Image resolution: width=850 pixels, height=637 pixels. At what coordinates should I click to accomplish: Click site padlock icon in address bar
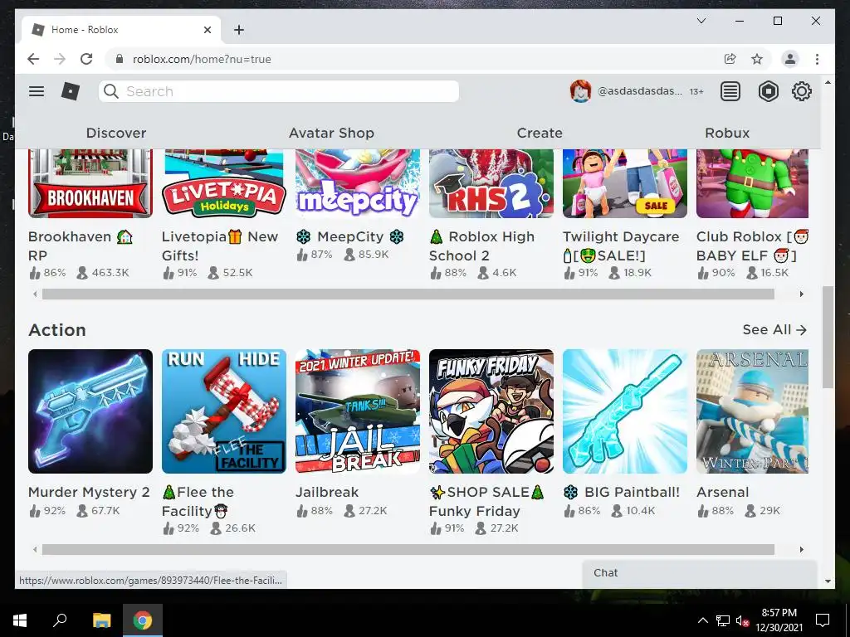(120, 59)
